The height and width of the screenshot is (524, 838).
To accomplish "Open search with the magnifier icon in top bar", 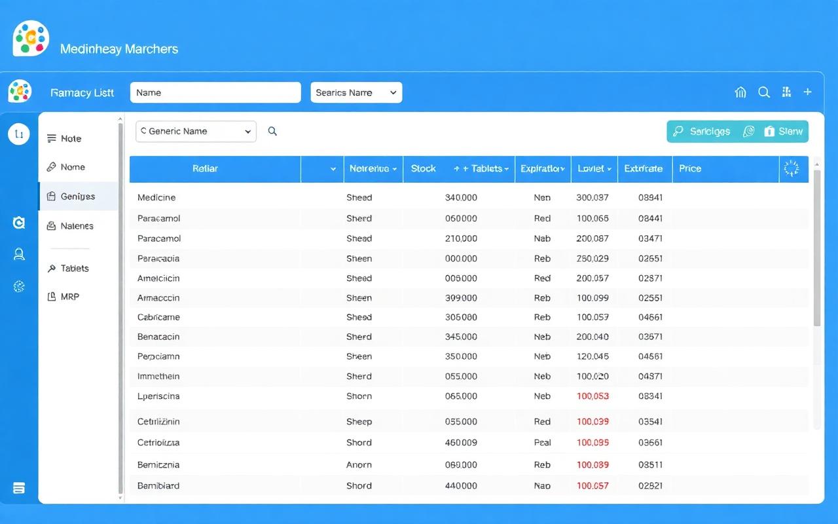I will (x=764, y=92).
